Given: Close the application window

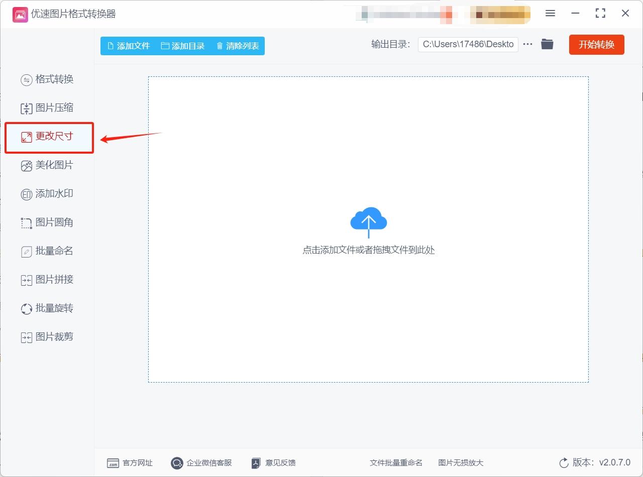Looking at the screenshot, I should tap(625, 14).
